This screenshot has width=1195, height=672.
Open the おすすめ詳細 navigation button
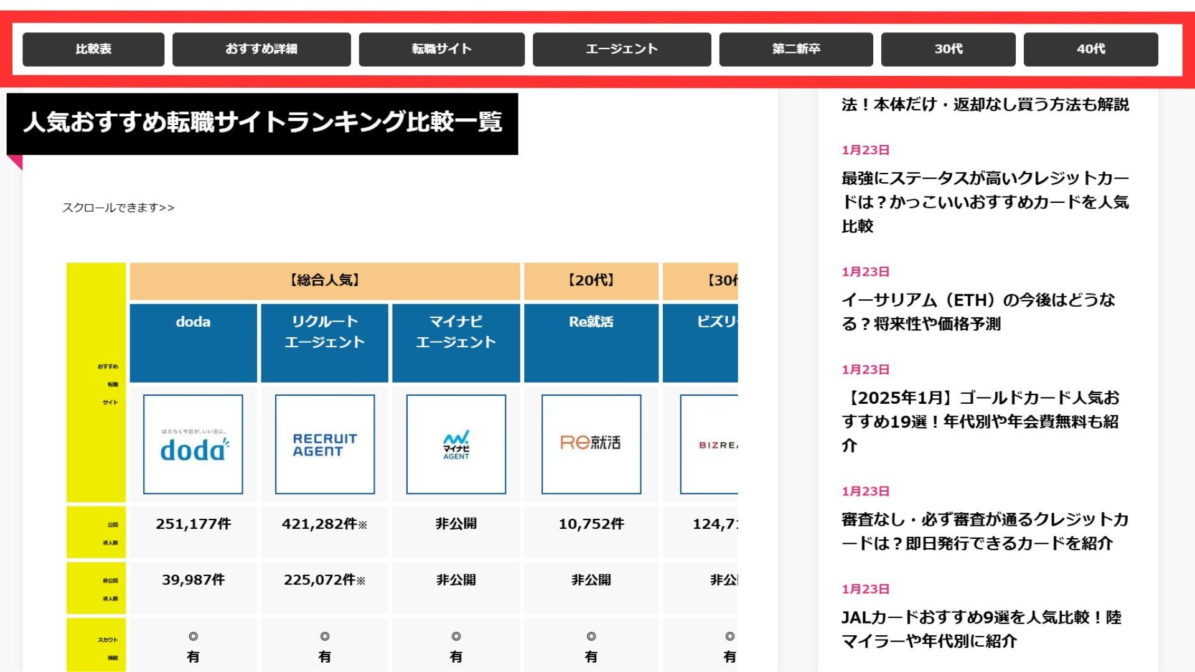pyautogui.click(x=261, y=49)
